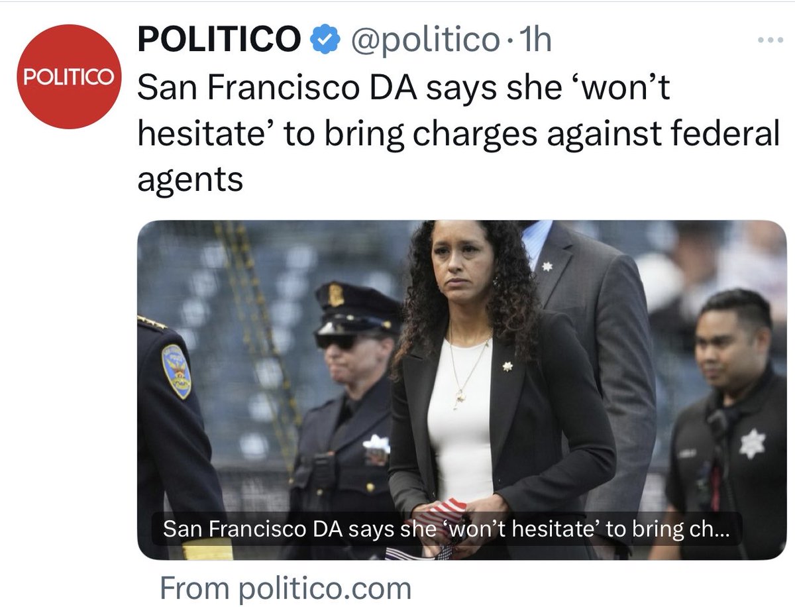
Task: Open the tweet text about San Francisco DA
Action: 458,133
